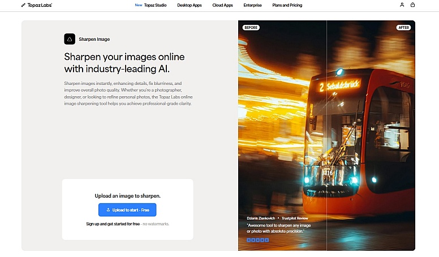Image resolution: width=439 pixels, height=257 pixels.
Task: Click the Sharpen Image triangle icon
Action: [x=70, y=39]
